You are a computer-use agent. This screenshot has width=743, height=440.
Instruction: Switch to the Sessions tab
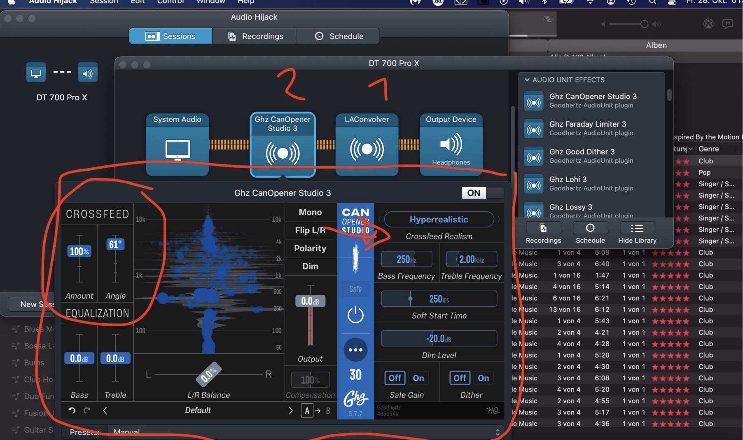tap(171, 36)
